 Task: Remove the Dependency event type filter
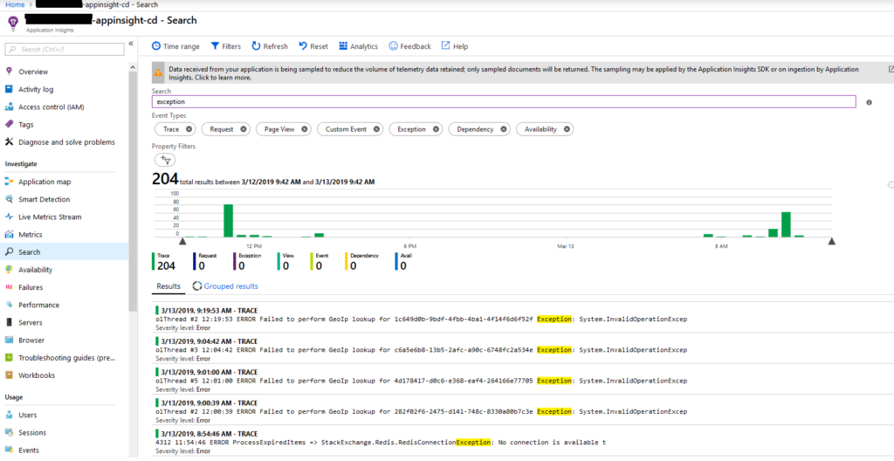(504, 129)
